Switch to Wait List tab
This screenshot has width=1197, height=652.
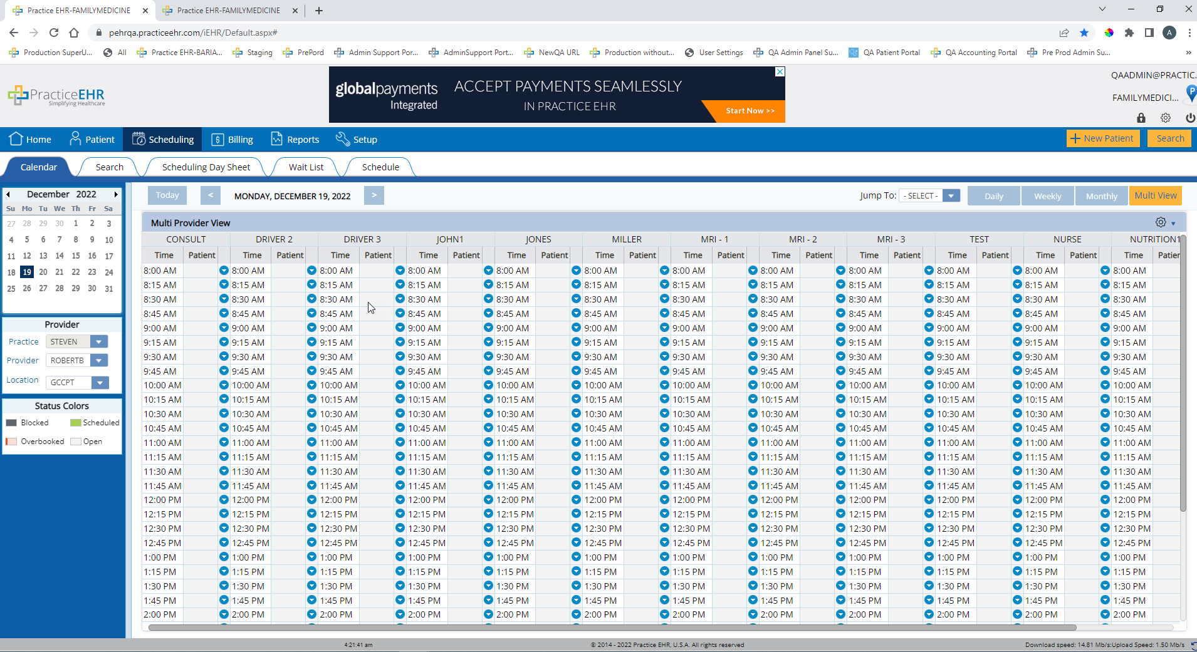pyautogui.click(x=306, y=167)
